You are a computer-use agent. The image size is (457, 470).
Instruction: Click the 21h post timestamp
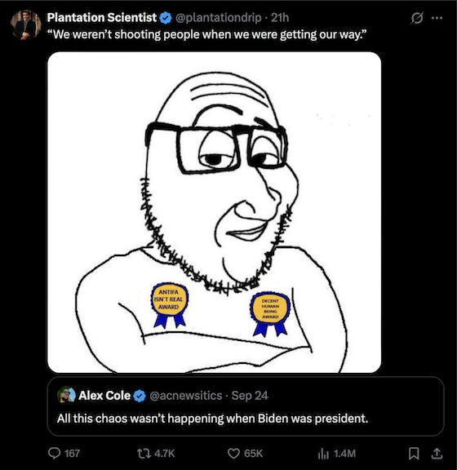pos(280,18)
